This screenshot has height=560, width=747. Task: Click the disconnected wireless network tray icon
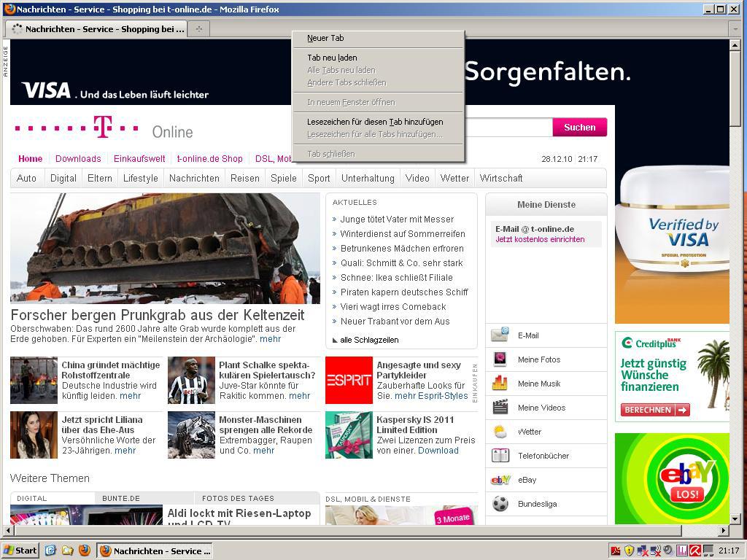656,551
